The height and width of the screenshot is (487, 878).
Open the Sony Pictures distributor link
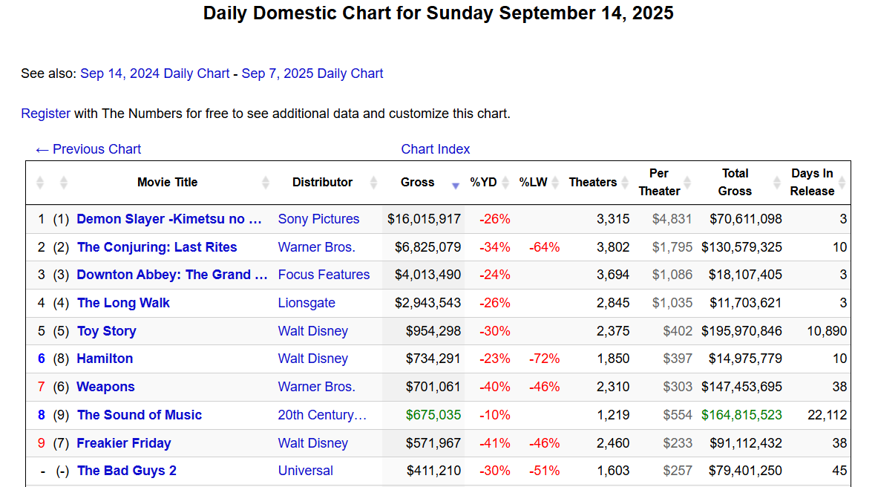pyautogui.click(x=318, y=219)
